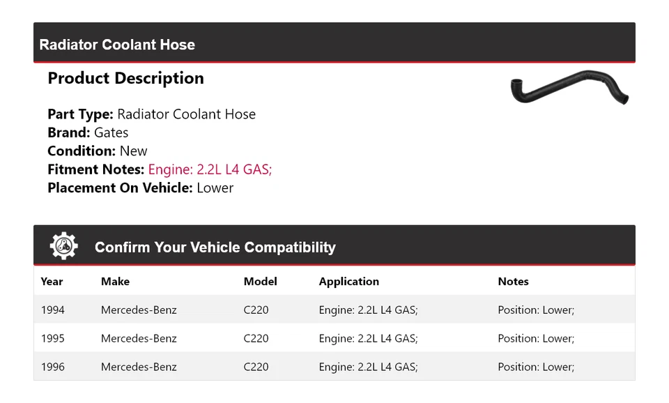Click the Application column header
Viewport: 669px width, 403px height.
click(348, 282)
